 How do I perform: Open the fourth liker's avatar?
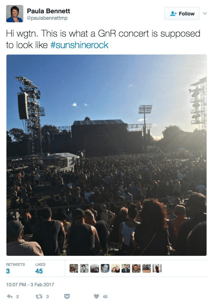tap(105, 268)
